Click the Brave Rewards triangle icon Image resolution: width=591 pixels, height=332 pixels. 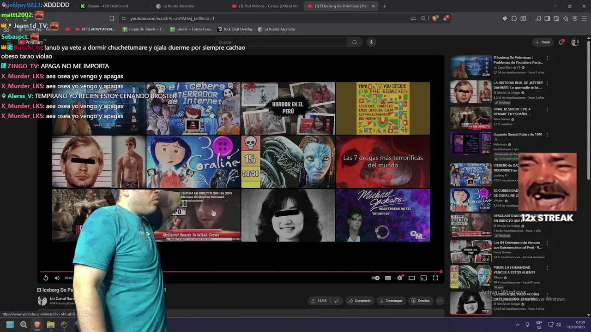click(446, 18)
